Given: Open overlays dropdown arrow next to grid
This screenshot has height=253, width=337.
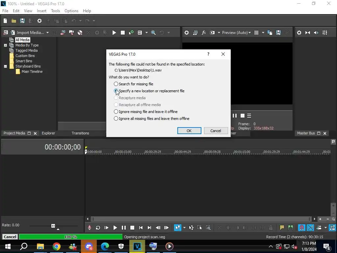Looking at the screenshot, I should [263, 33].
